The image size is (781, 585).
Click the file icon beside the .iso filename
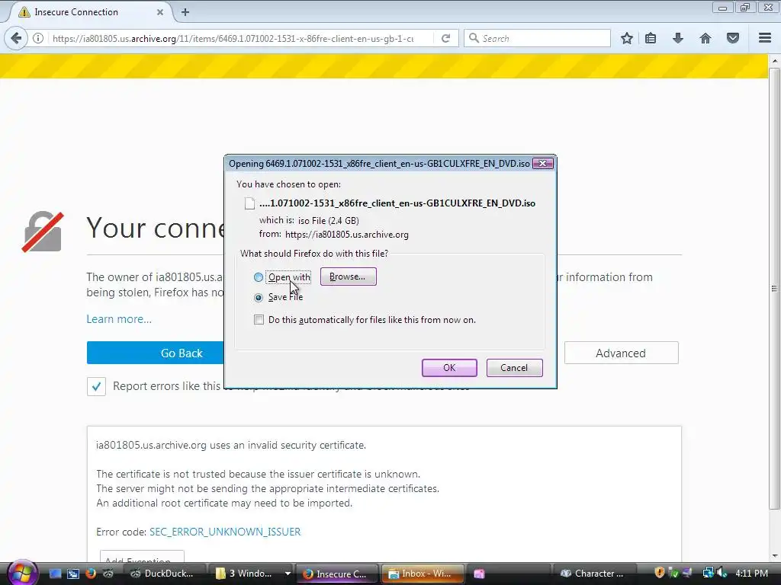[x=249, y=203]
